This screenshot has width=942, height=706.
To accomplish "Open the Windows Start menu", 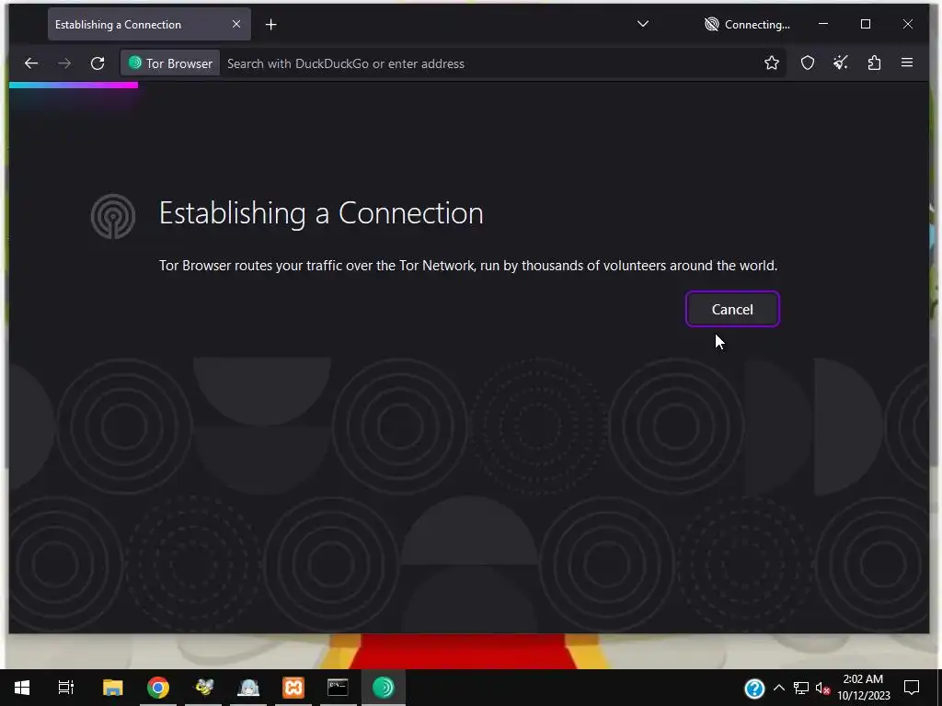I will click(x=22, y=688).
